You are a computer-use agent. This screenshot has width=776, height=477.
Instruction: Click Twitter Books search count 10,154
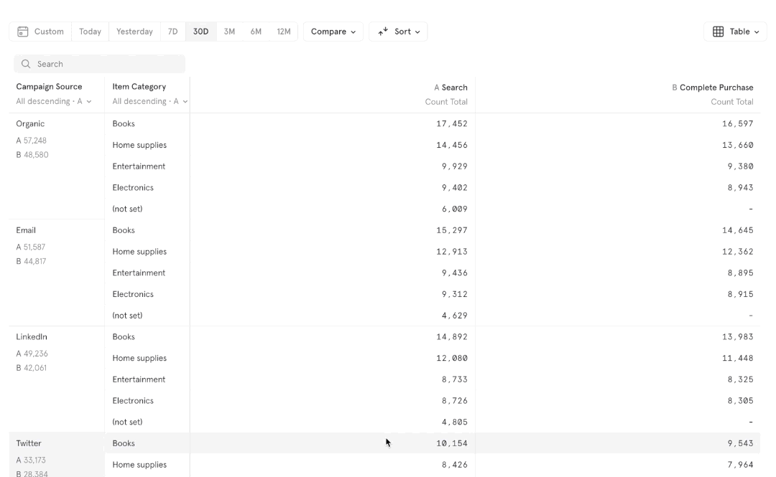click(452, 443)
